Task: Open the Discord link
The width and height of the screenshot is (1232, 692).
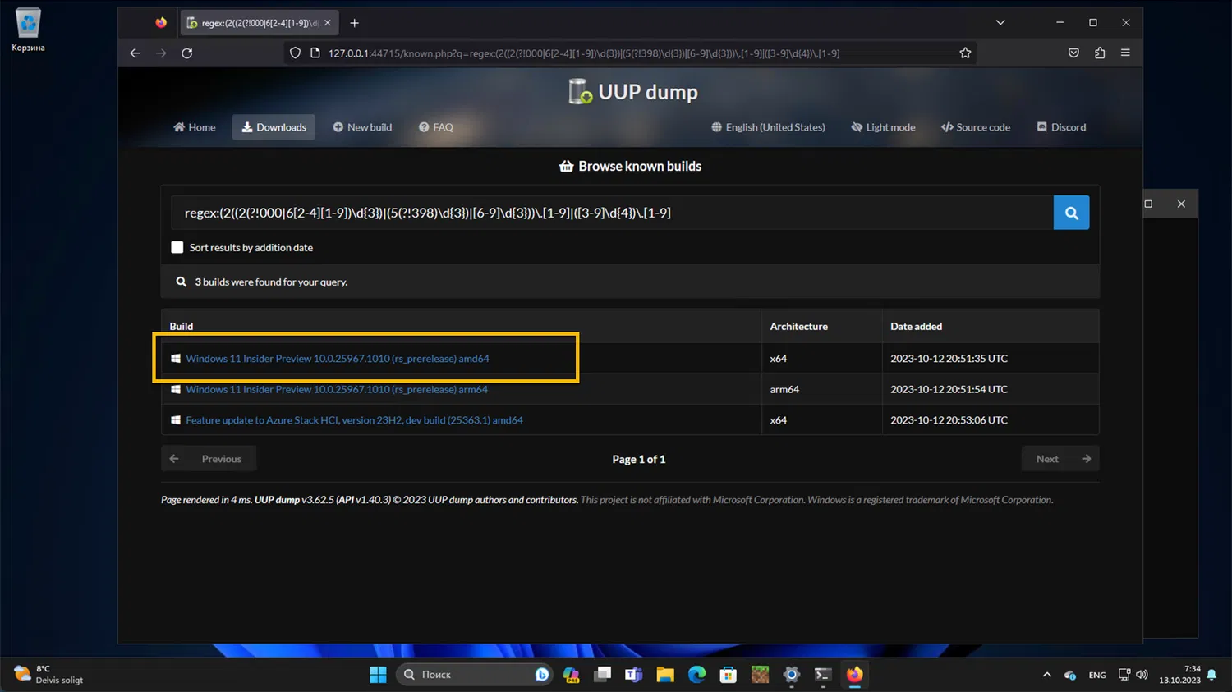Action: tap(1061, 127)
